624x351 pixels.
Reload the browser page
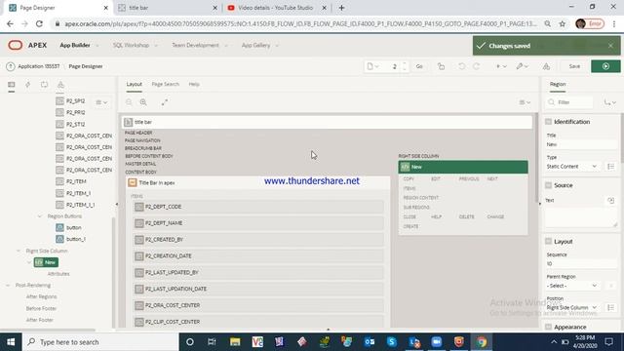[39, 23]
